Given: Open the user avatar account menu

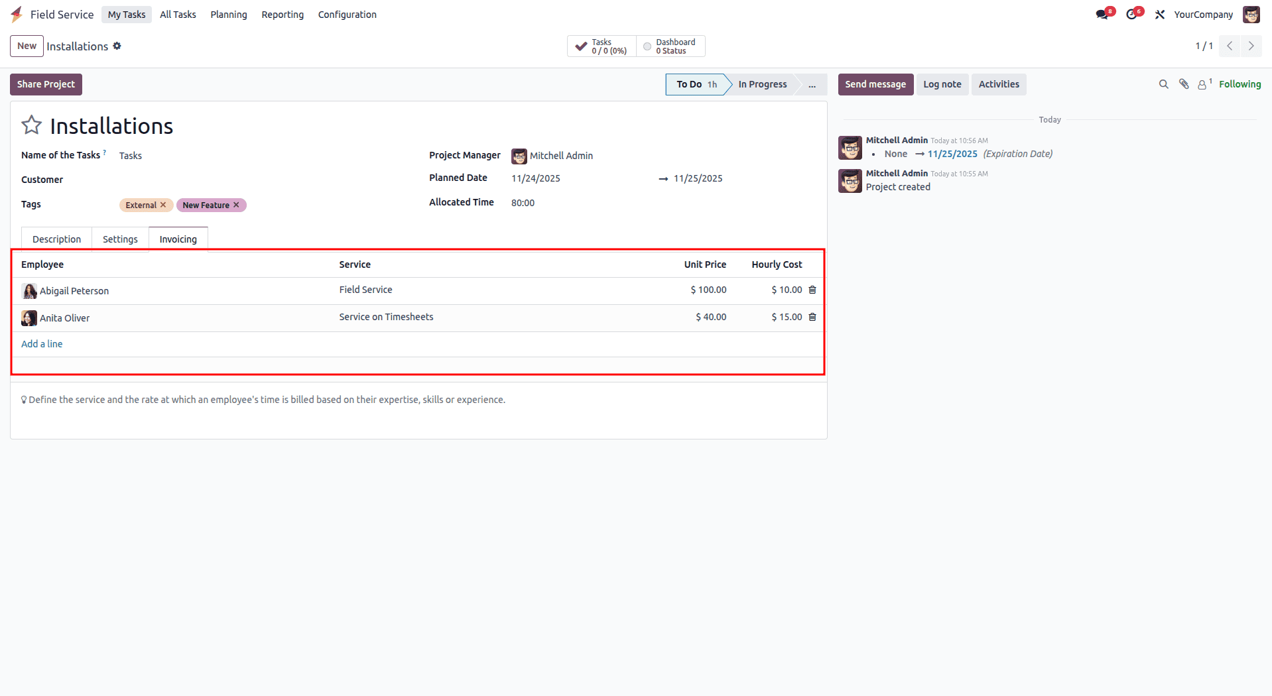Looking at the screenshot, I should (1251, 14).
